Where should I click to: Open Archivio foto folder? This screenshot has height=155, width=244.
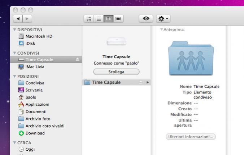[x=46, y=119]
